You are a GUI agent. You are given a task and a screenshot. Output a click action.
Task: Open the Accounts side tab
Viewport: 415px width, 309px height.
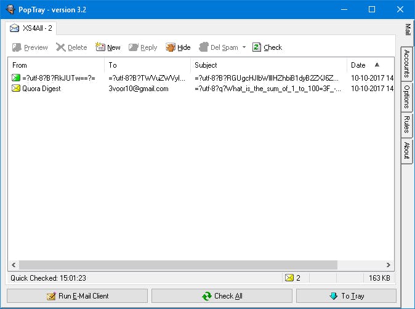(x=407, y=63)
